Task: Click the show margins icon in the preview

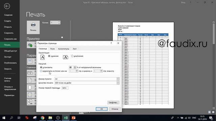Action: click(x=210, y=112)
